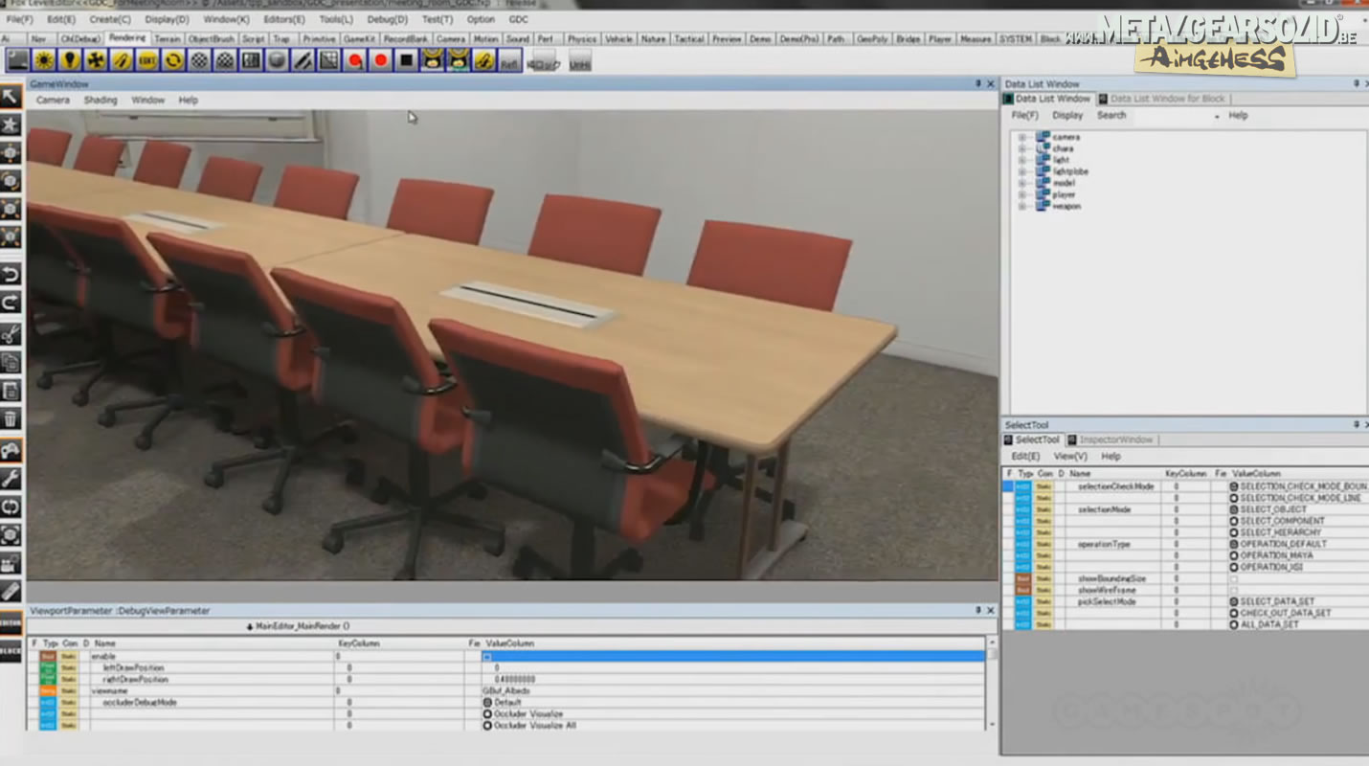
Task: Switch to the InspectorWindow tab
Action: coord(1116,439)
